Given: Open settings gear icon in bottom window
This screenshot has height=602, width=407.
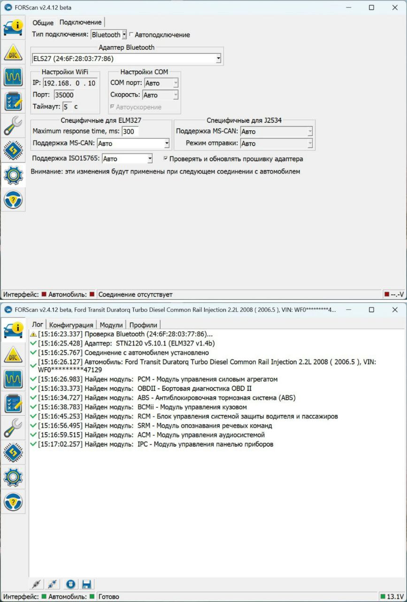Looking at the screenshot, I should (13, 477).
